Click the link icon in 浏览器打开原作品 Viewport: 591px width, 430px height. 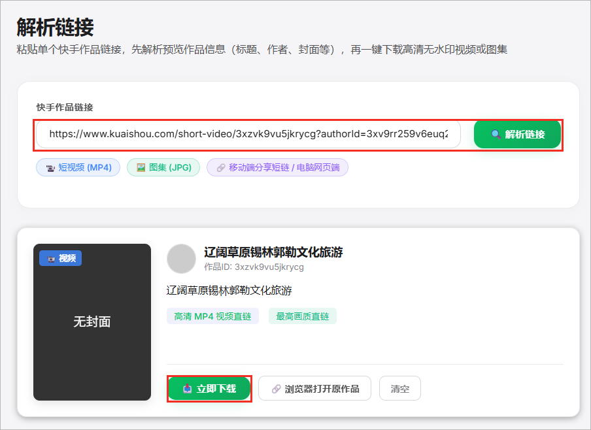point(277,389)
